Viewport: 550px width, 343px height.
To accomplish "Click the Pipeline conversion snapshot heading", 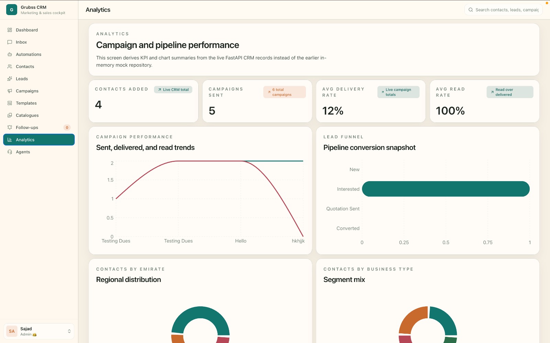I will point(370,147).
